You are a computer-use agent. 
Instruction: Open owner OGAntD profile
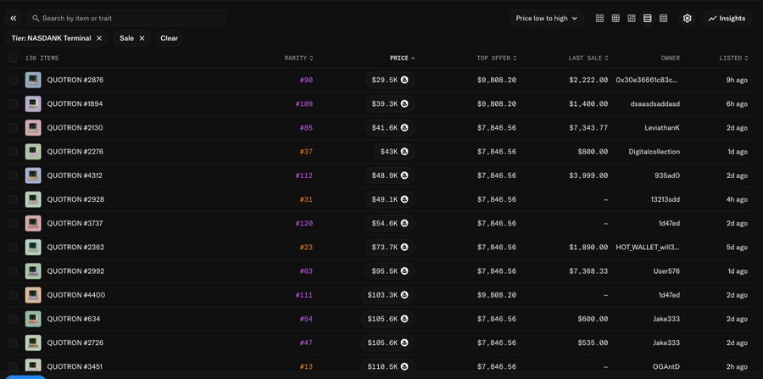click(x=666, y=366)
